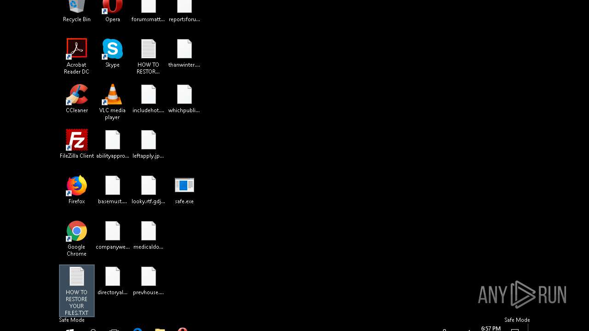Select the thanwinter... file

click(184, 53)
